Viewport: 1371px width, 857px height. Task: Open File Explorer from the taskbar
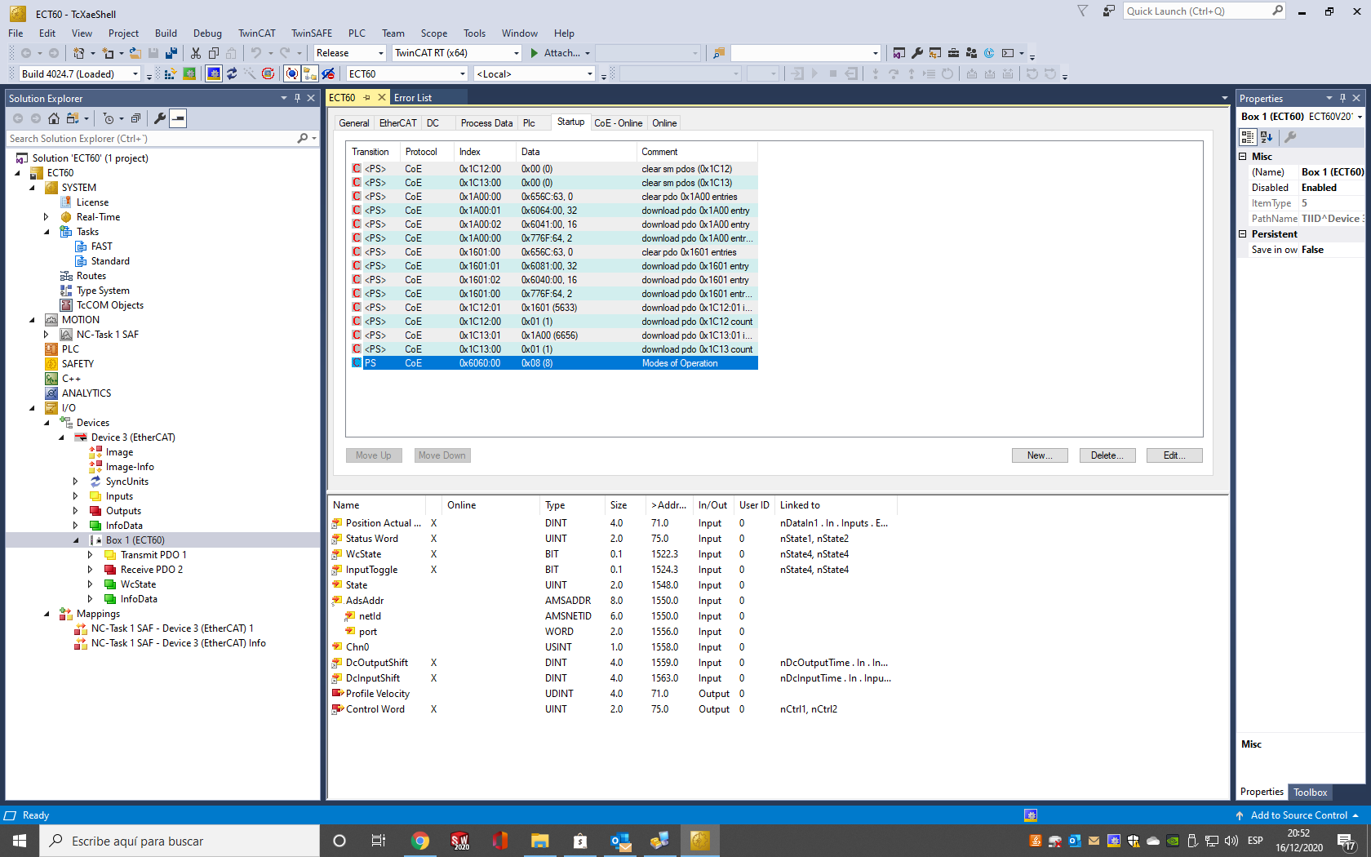pyautogui.click(x=540, y=841)
